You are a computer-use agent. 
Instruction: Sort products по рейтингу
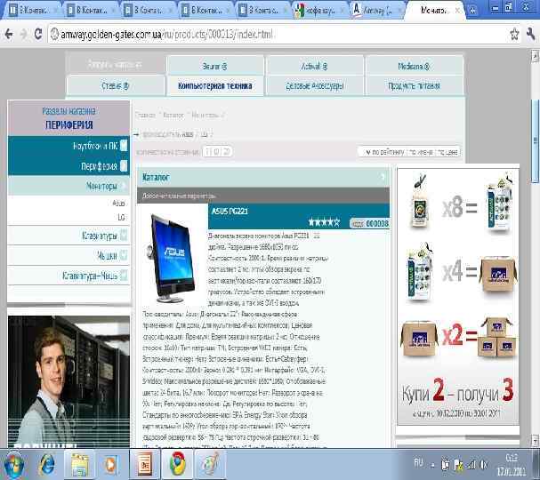click(389, 152)
